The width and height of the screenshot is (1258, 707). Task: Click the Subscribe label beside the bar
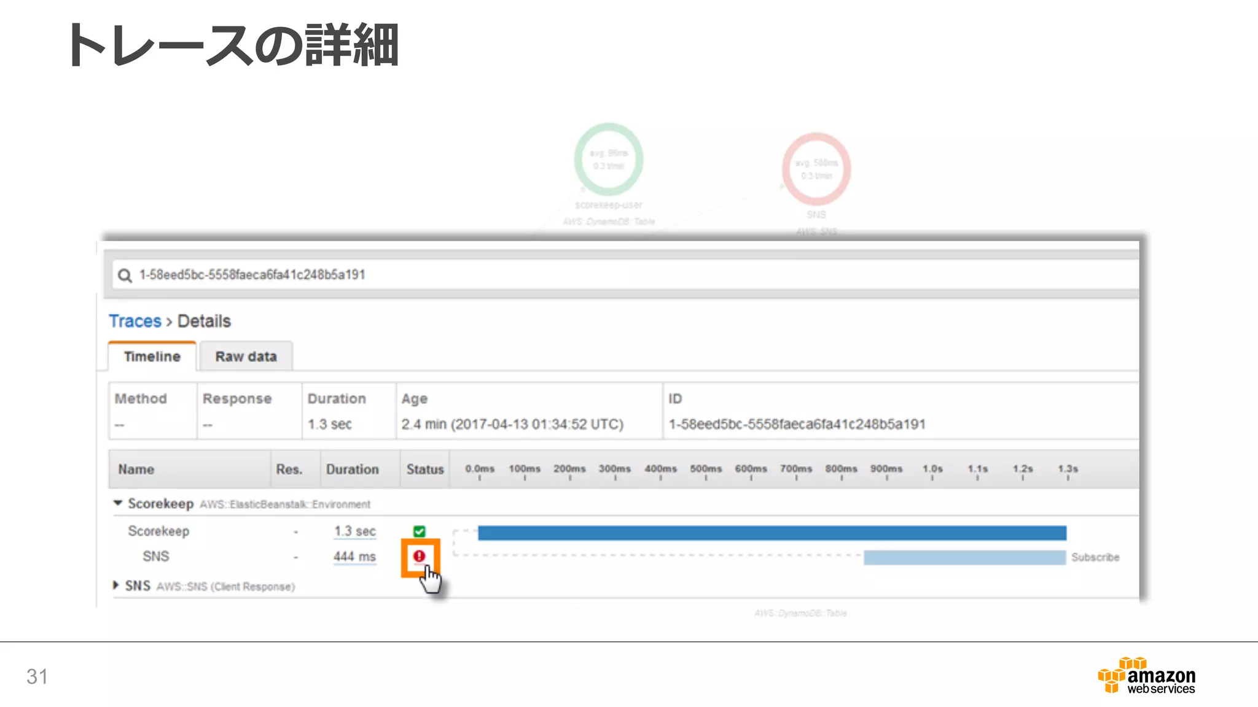[1095, 557]
